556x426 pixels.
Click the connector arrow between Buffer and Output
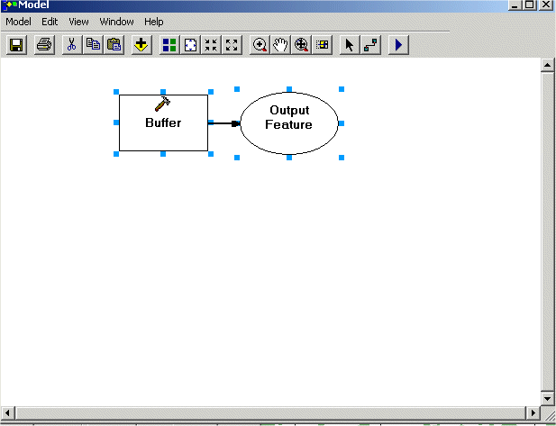point(223,123)
